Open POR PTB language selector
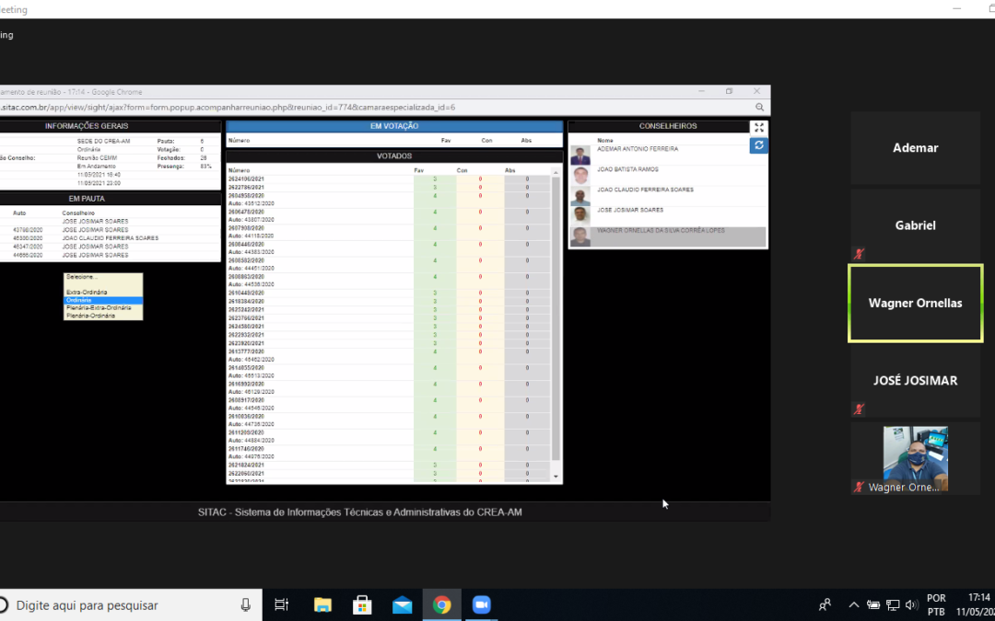Image resolution: width=995 pixels, height=621 pixels. pos(936,604)
